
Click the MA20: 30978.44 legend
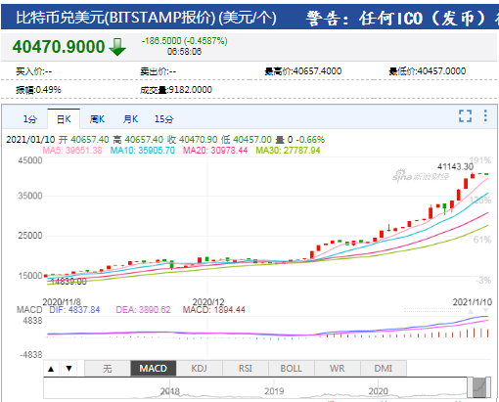tap(215, 151)
